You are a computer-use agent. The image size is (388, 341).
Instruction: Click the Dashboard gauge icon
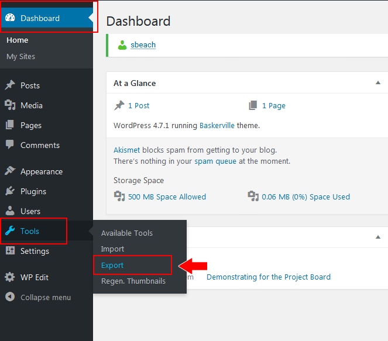pyautogui.click(x=10, y=18)
